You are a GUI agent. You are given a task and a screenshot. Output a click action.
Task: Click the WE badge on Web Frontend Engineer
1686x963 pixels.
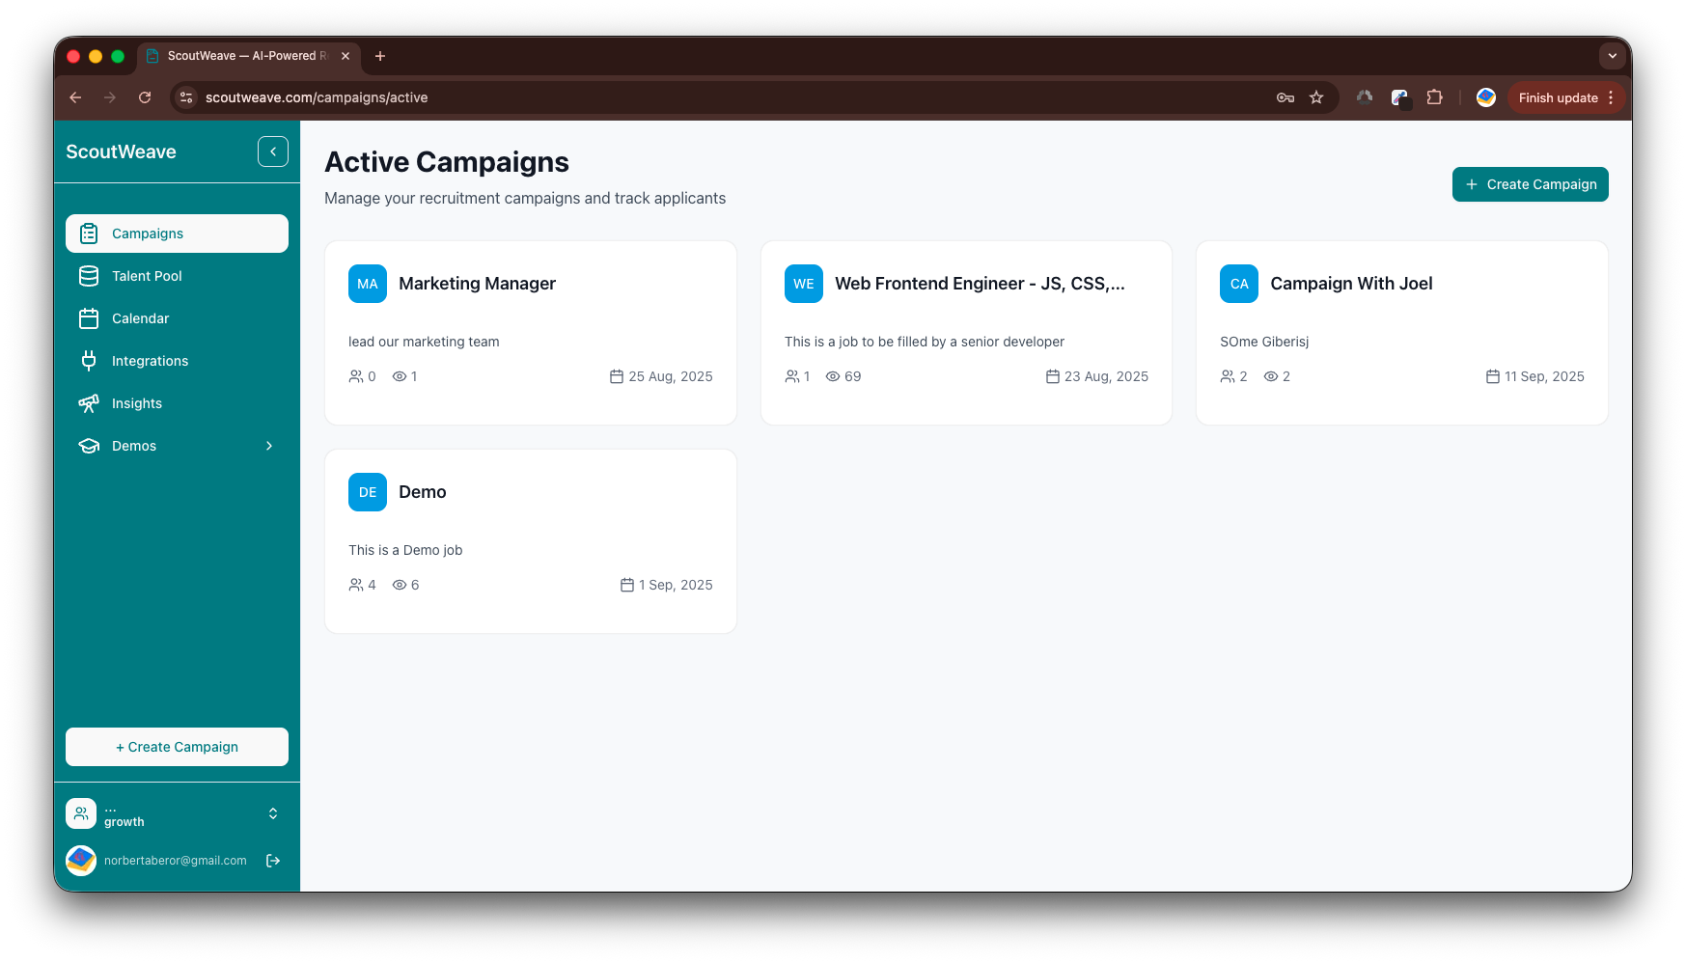click(804, 284)
